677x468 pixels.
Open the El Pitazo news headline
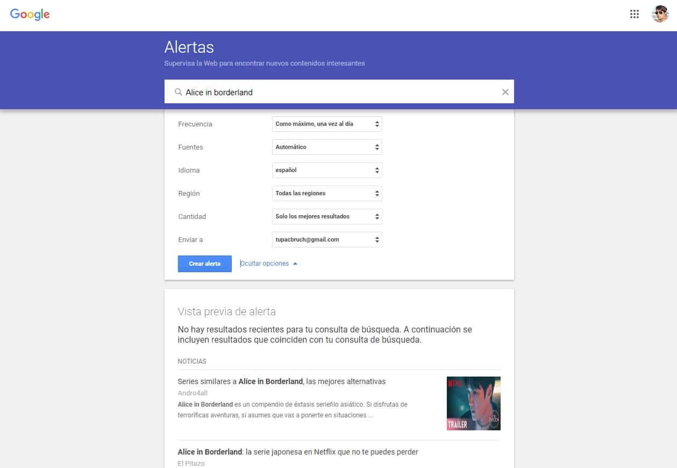point(297,452)
